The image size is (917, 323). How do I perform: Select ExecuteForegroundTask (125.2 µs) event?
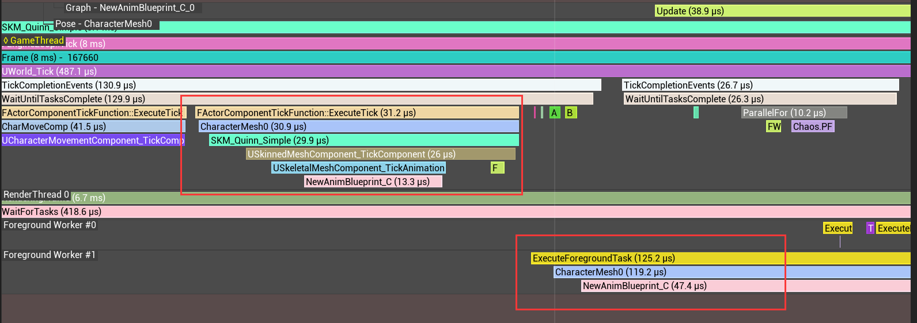coord(720,259)
